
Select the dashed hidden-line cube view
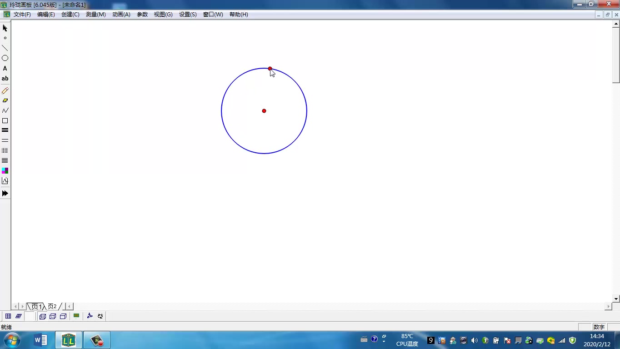point(53,316)
